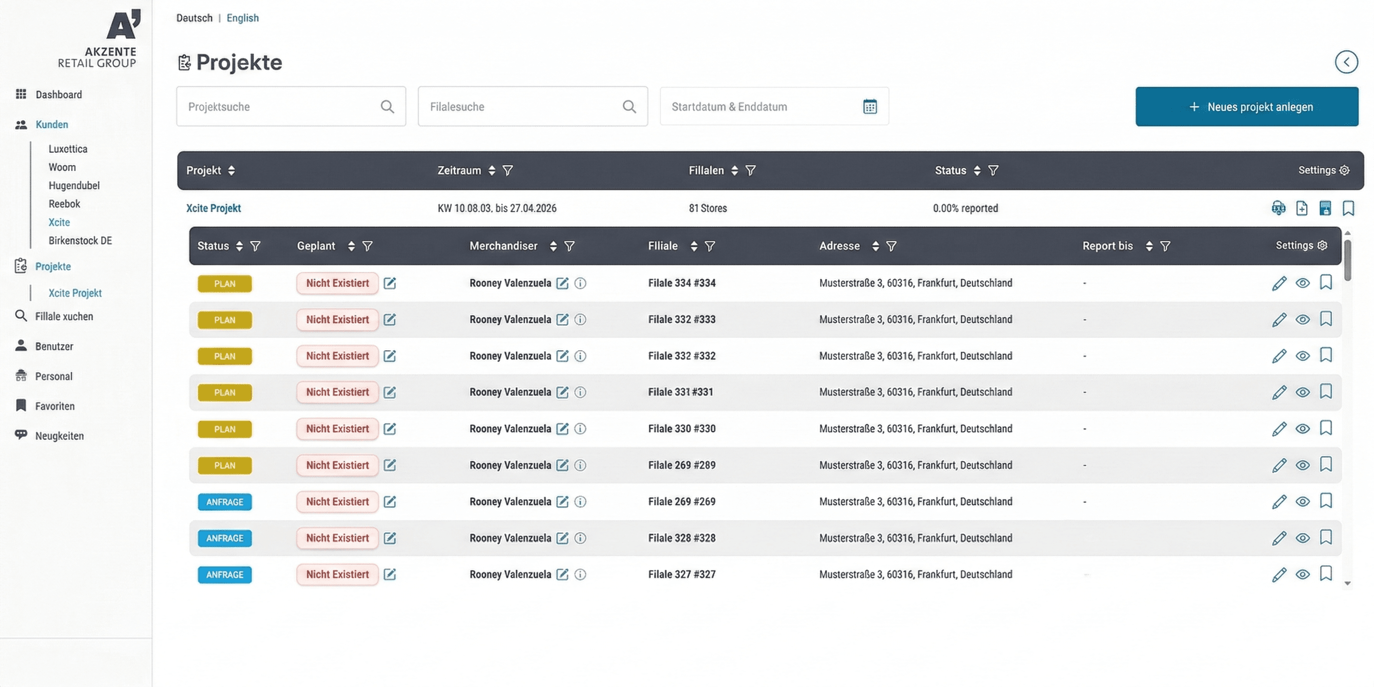Screen dimensions: 1374x687
Task: Open the eye preview icon for Filale 332 #333
Action: (x=1302, y=319)
